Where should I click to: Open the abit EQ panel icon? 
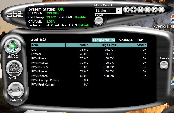point(13,47)
